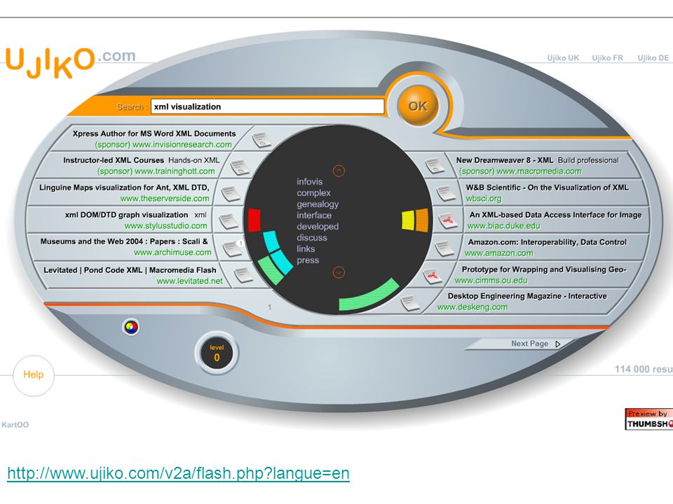Select keyword developed
The width and height of the screenshot is (673, 504).
point(318,226)
